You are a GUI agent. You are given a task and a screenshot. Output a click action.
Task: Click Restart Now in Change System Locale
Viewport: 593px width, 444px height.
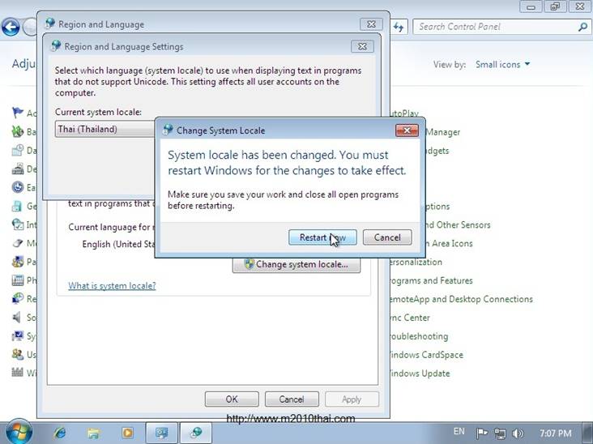pyautogui.click(x=322, y=237)
